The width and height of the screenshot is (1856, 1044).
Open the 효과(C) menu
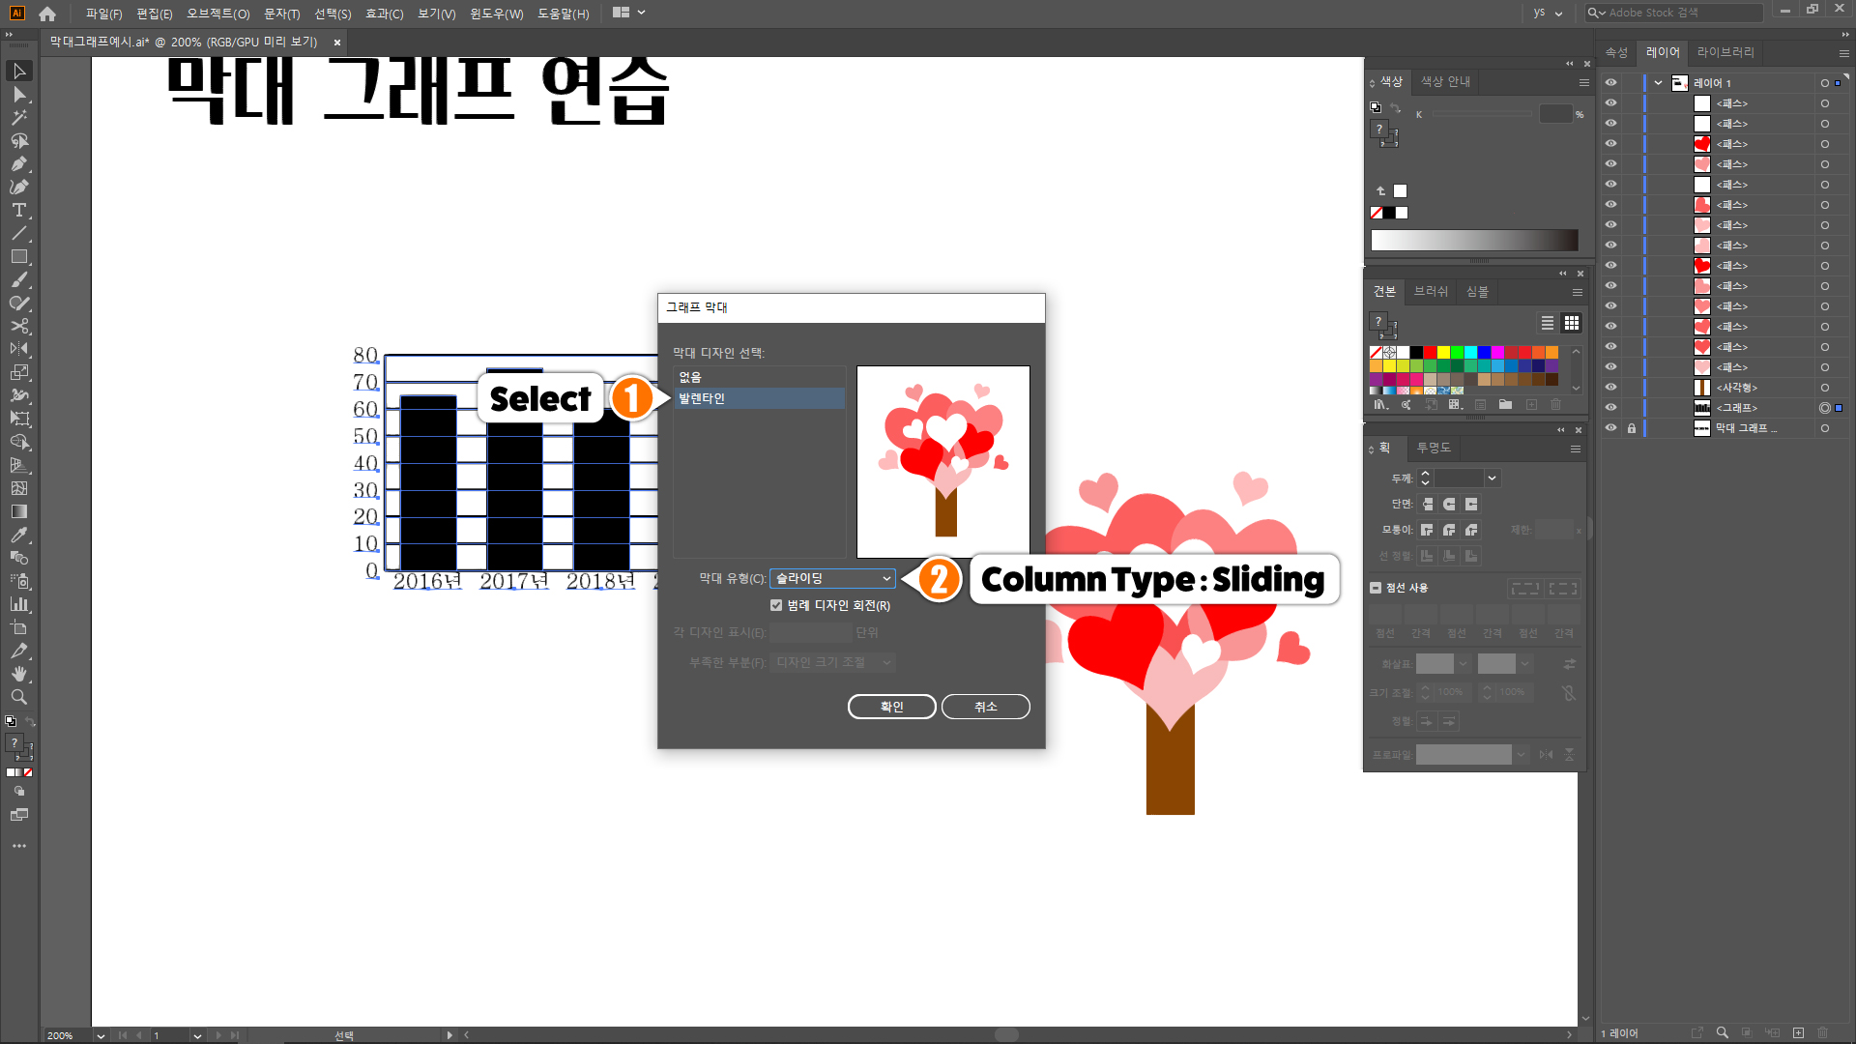tap(384, 14)
